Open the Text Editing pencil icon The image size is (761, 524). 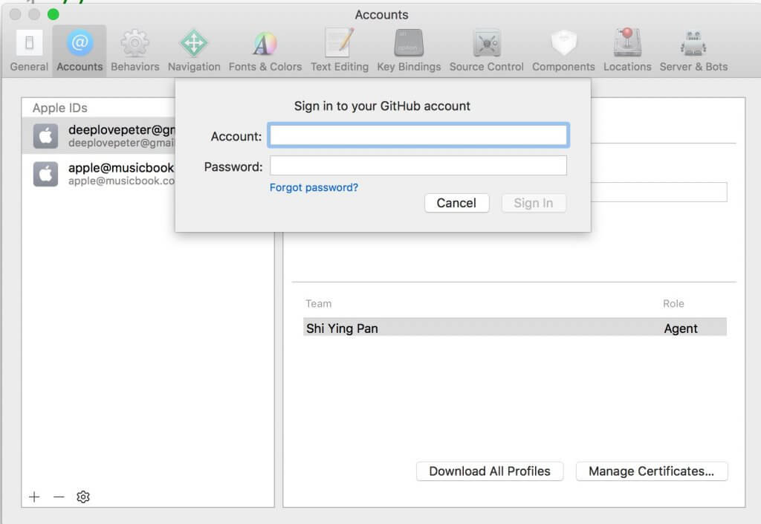click(x=339, y=42)
